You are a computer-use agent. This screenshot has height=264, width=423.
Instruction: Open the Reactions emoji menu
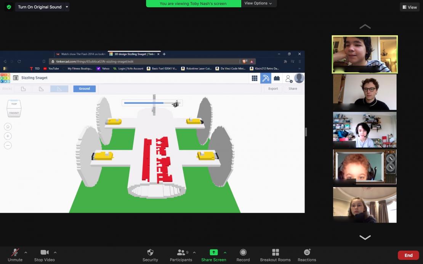point(307,253)
